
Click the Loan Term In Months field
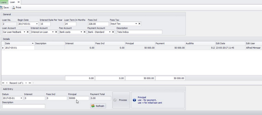pyautogui.click(x=70, y=24)
